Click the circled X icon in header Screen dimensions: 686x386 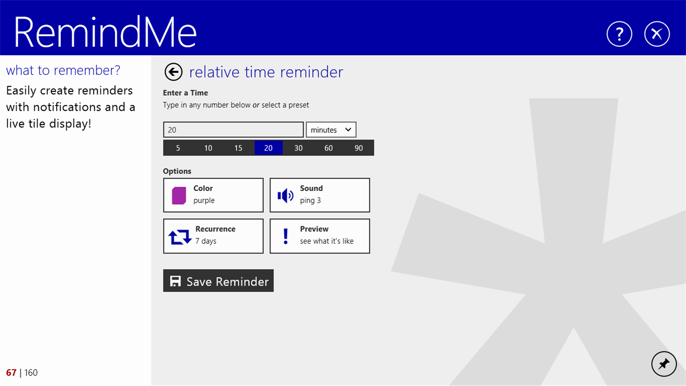657,34
